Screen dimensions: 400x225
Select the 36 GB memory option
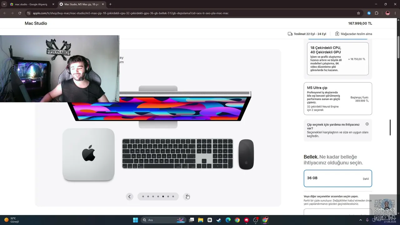[338, 178]
